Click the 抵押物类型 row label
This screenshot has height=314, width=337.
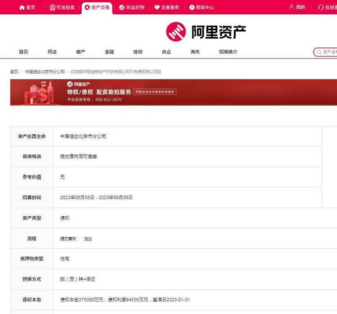pos(32,259)
